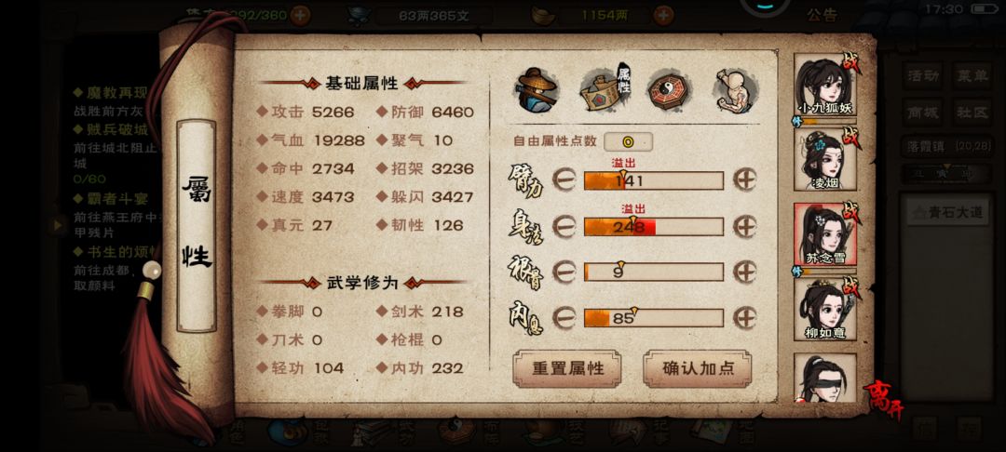
Task: Increase 内息 with its plus button
Action: tap(745, 317)
